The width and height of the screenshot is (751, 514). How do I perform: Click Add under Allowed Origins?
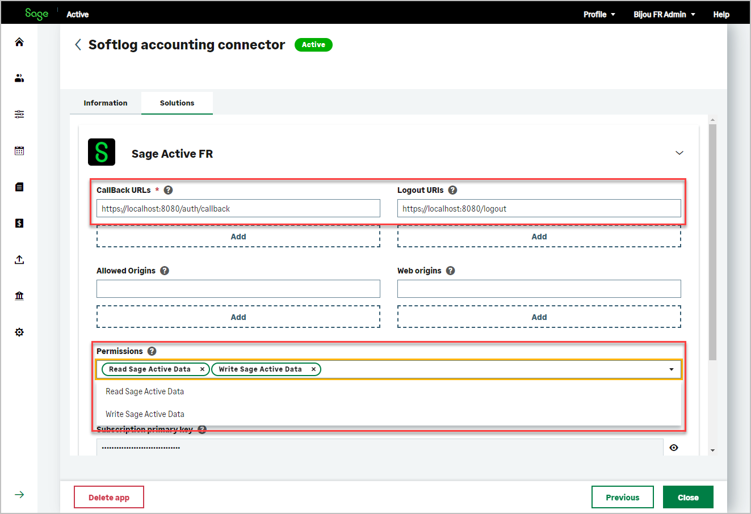coord(238,317)
